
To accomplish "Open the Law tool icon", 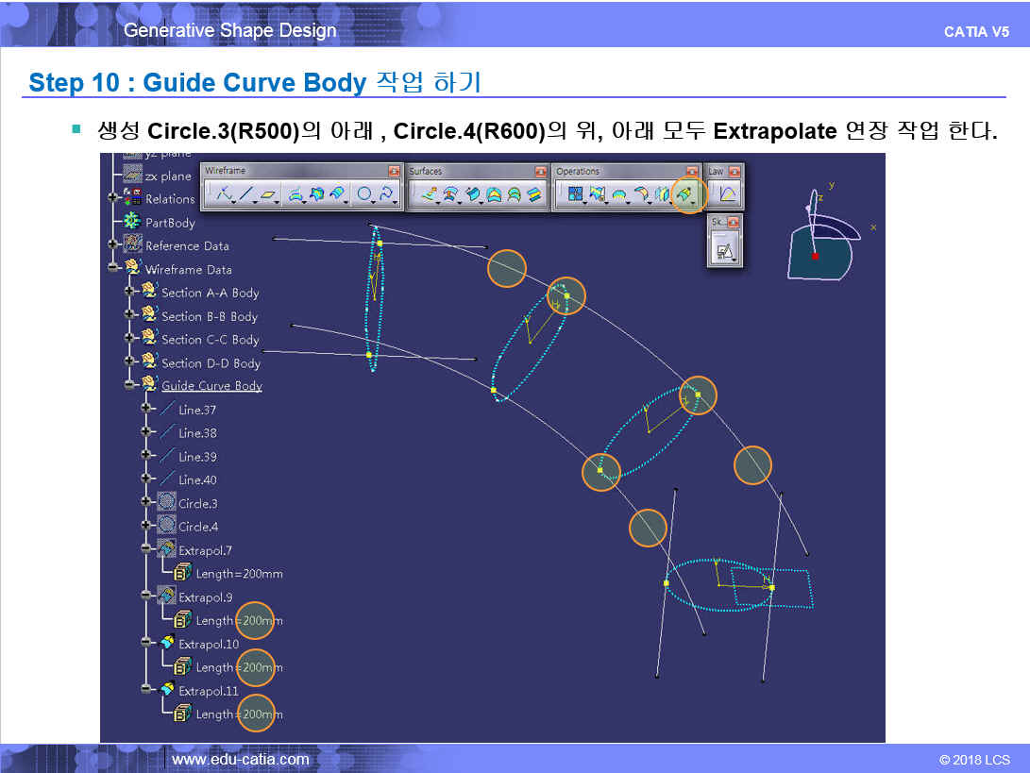I will pyautogui.click(x=727, y=194).
